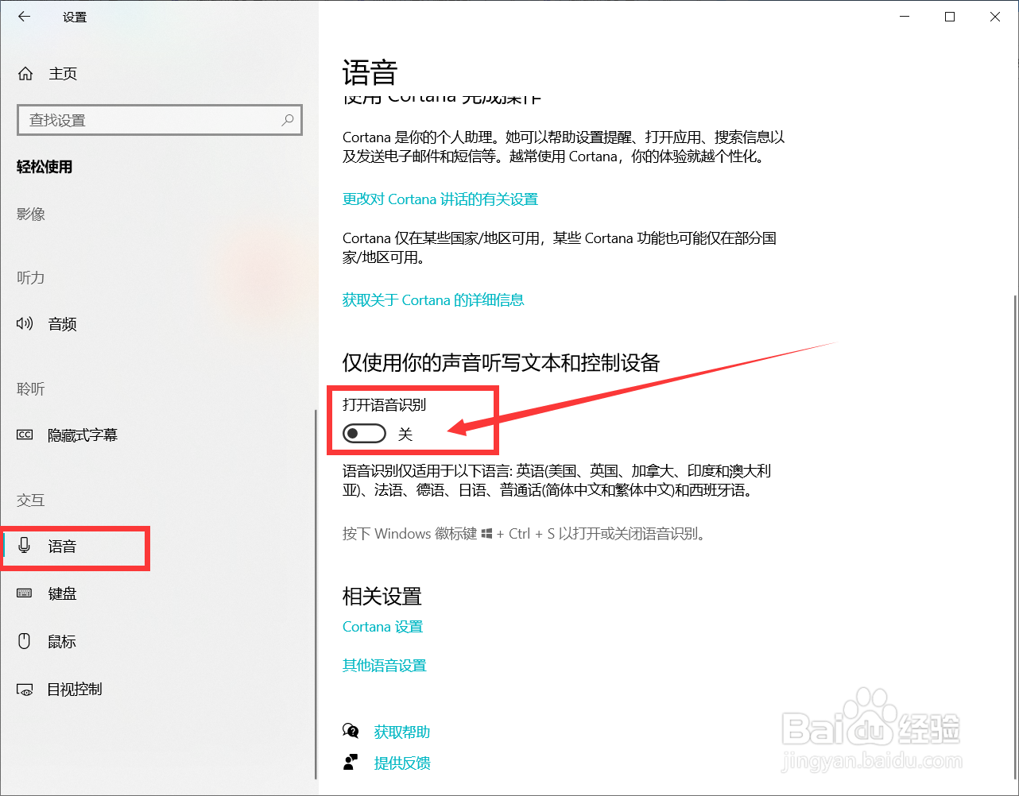Select 键盘 in the sidebar
Screen dimensions: 1019x796
tap(62, 594)
